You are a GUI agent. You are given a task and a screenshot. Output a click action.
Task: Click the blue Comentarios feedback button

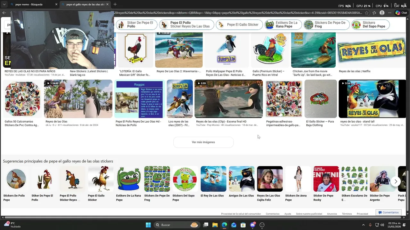pyautogui.click(x=388, y=212)
